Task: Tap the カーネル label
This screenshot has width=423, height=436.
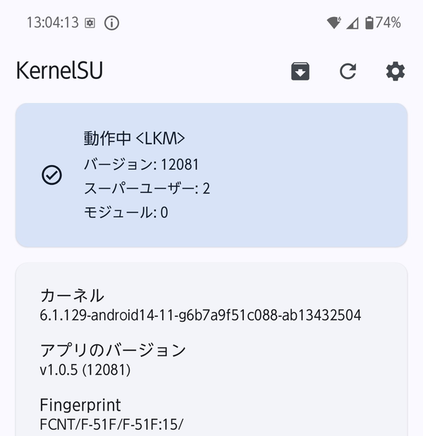Action: coord(72,295)
